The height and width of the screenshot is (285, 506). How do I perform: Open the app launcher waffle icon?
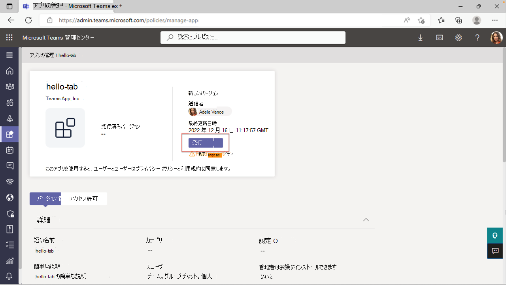[x=9, y=38]
